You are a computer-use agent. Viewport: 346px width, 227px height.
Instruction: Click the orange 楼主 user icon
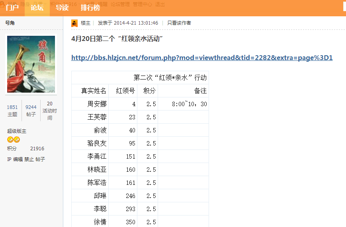pyautogui.click(x=74, y=23)
